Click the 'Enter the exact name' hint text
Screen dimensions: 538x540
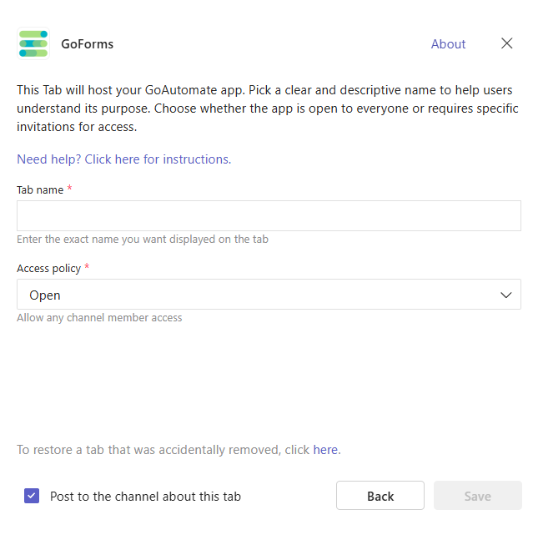click(x=143, y=240)
